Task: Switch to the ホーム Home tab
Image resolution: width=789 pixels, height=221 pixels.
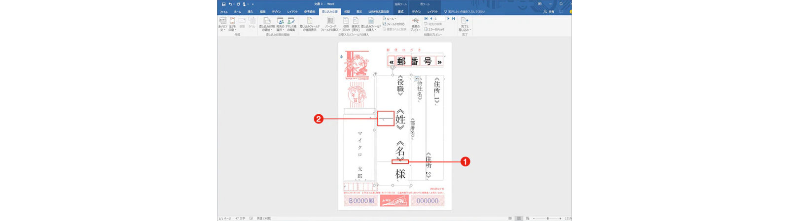Action: point(238,11)
